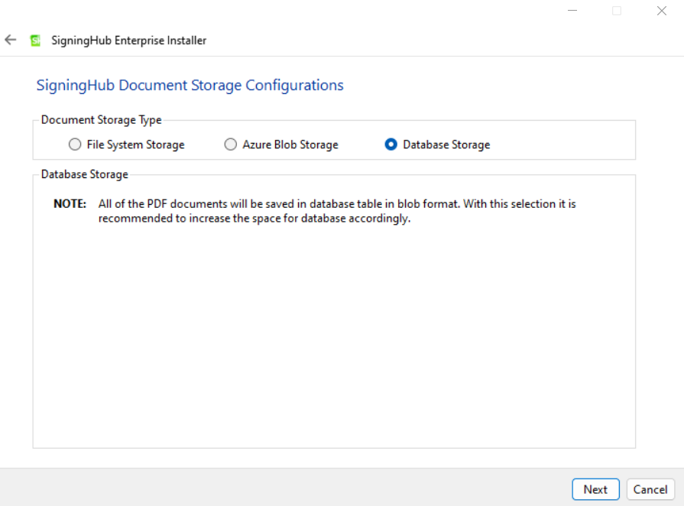Click the Document Storage Configurations heading
The width and height of the screenshot is (684, 506).
click(190, 86)
